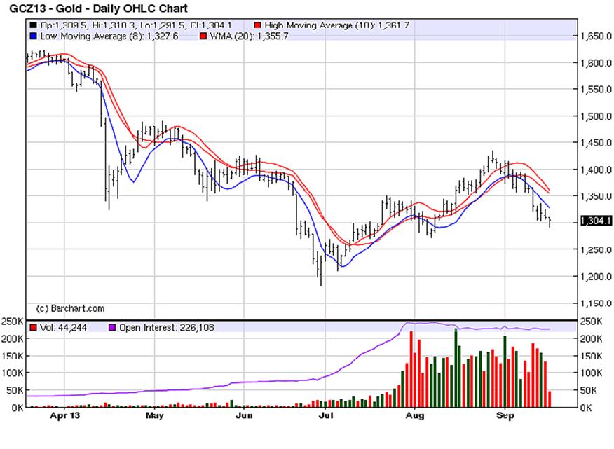The image size is (614, 449).
Task: Click the May date axis label
Action: [x=154, y=415]
